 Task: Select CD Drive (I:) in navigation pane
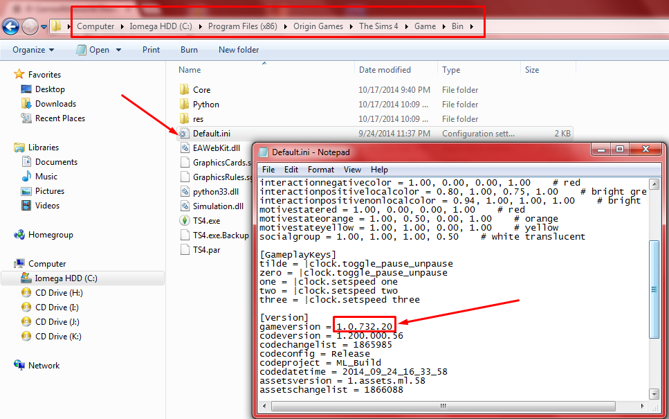[50, 307]
